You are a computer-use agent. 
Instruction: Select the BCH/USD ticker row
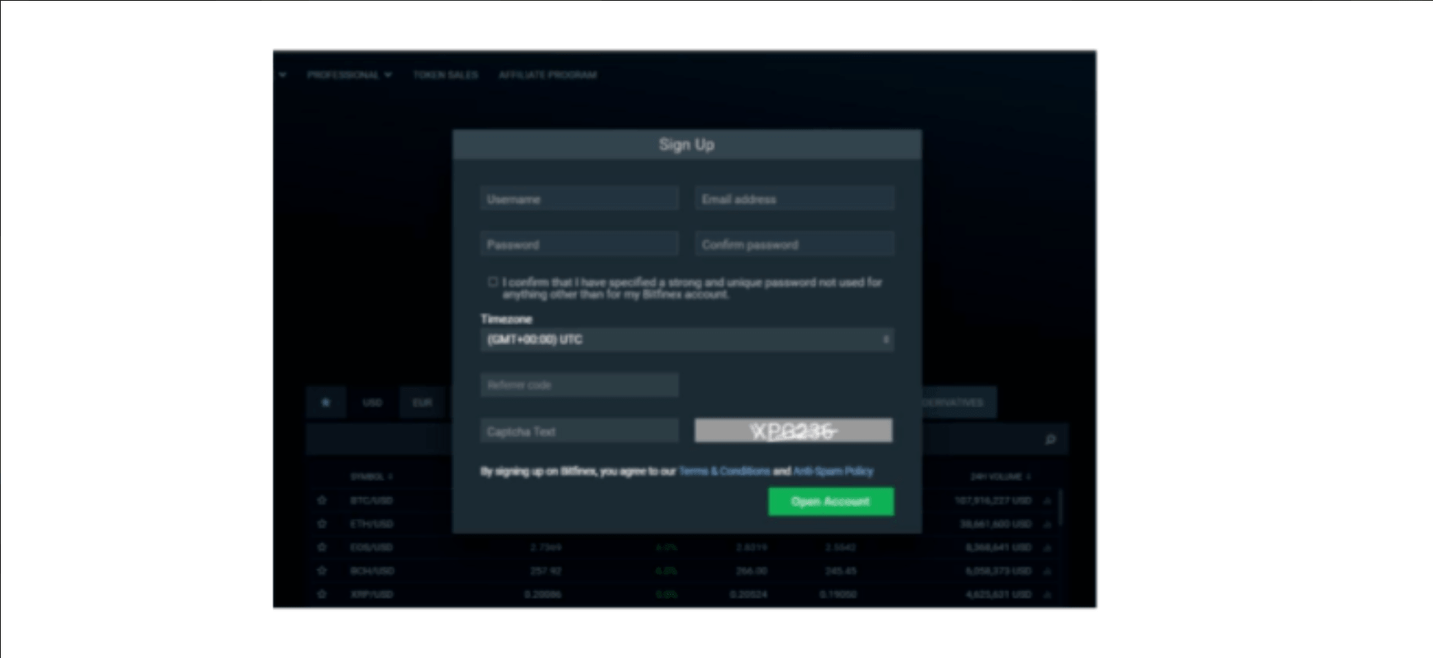point(682,571)
